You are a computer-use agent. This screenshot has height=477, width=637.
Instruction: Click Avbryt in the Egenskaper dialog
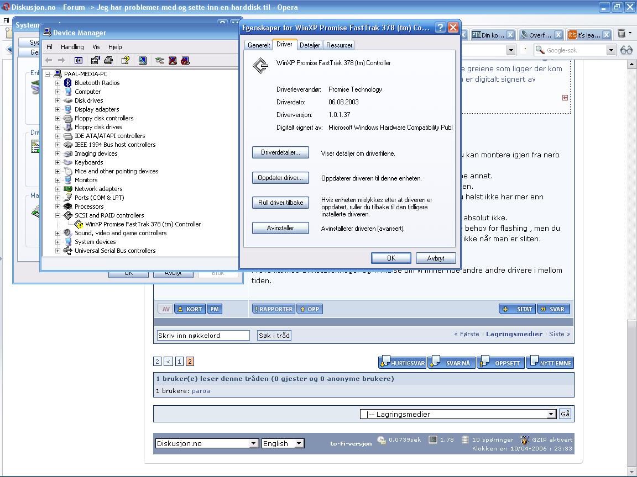point(436,258)
